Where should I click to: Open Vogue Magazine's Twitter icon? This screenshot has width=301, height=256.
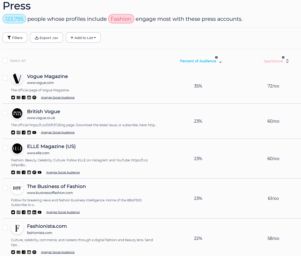pos(13,97)
